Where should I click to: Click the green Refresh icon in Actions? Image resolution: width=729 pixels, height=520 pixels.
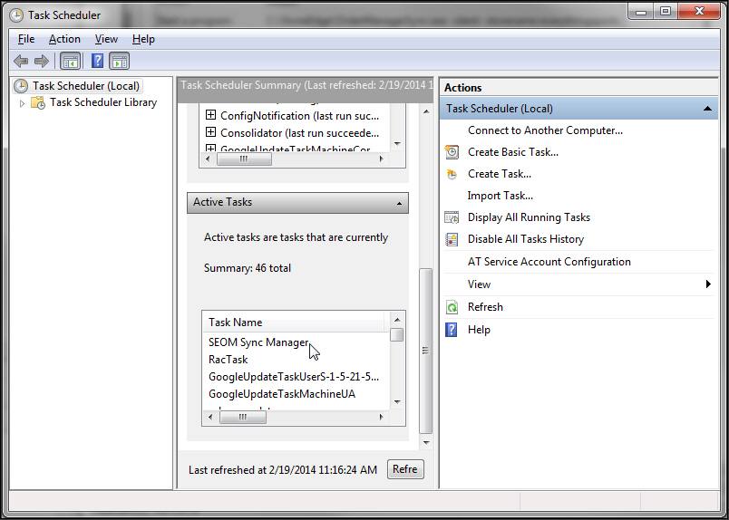452,307
